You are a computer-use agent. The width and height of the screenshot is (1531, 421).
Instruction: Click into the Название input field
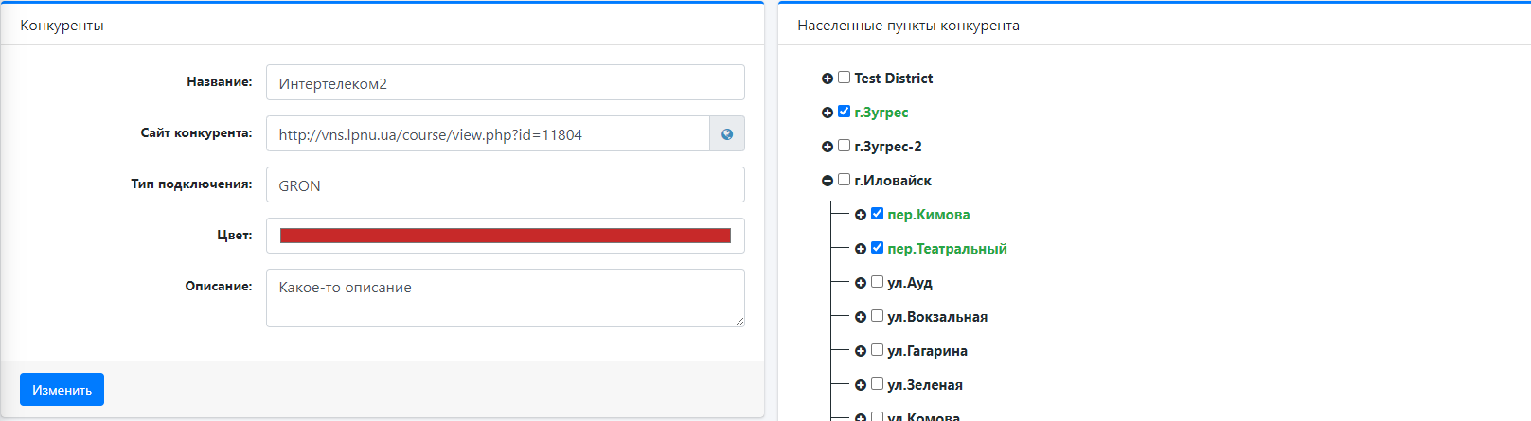tap(505, 83)
